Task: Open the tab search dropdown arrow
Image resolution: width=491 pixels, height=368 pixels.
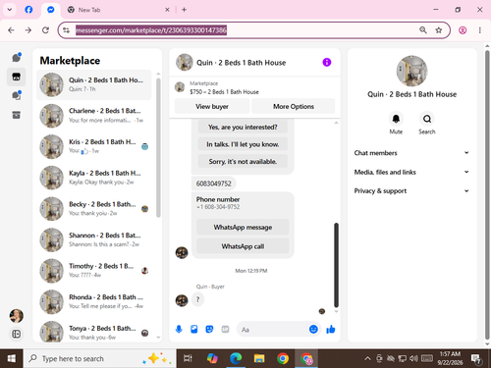Action: coord(10,10)
